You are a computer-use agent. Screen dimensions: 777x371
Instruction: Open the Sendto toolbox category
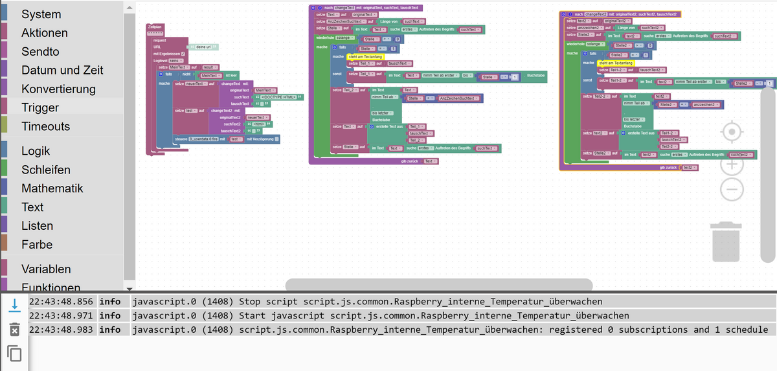40,51
